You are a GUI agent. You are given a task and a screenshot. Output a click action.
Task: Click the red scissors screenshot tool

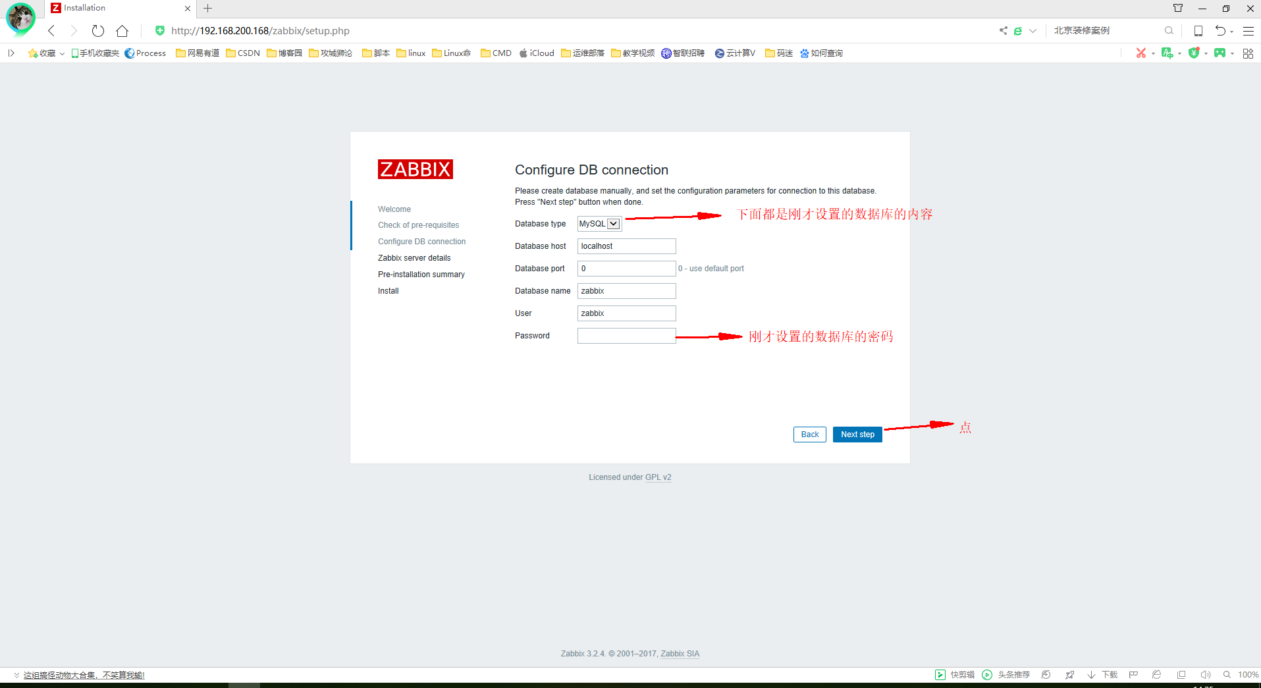pyautogui.click(x=1141, y=53)
